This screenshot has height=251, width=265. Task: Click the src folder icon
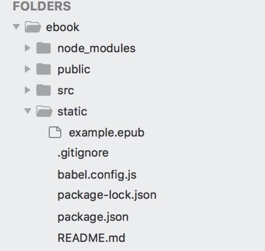43,90
